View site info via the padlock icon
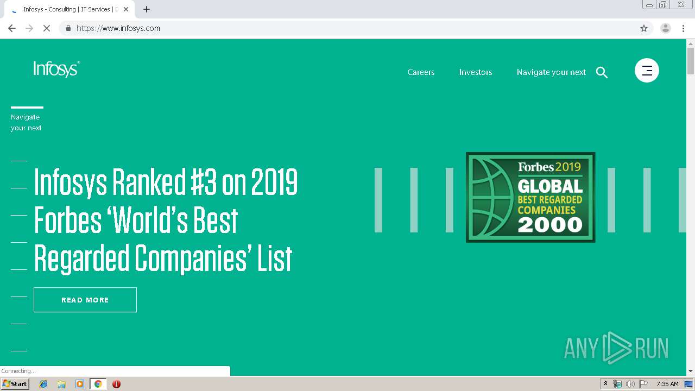This screenshot has height=391, width=695. pos(68,28)
